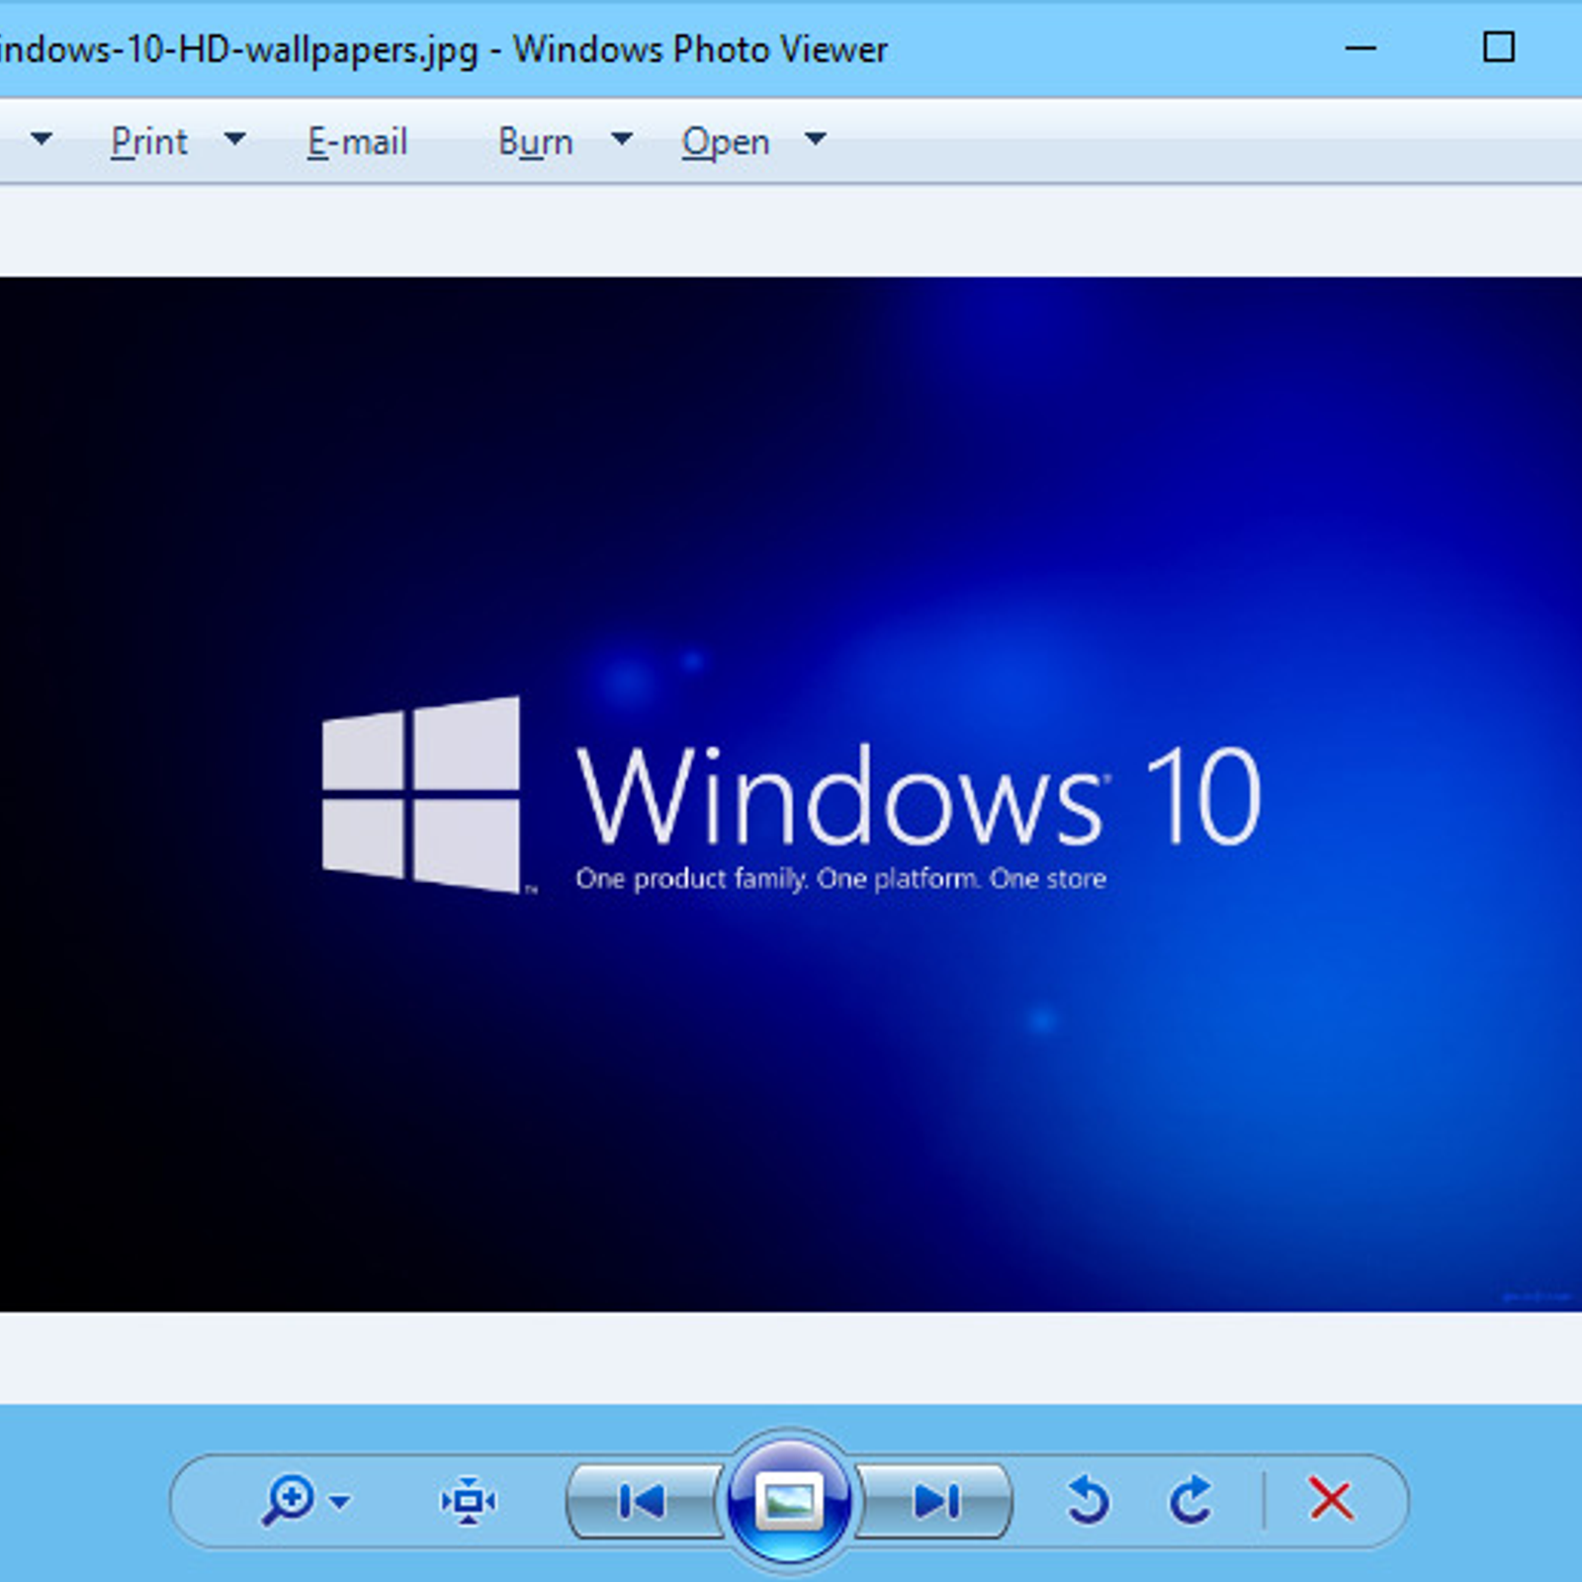Image resolution: width=1582 pixels, height=1582 pixels.
Task: Click the E-mail menu item
Action: 356,140
